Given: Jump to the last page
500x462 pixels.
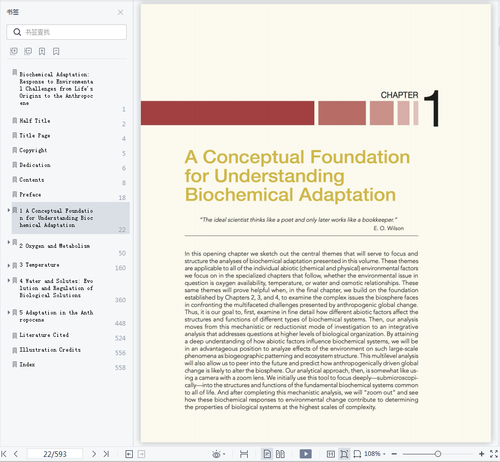Looking at the screenshot, I should [106, 454].
